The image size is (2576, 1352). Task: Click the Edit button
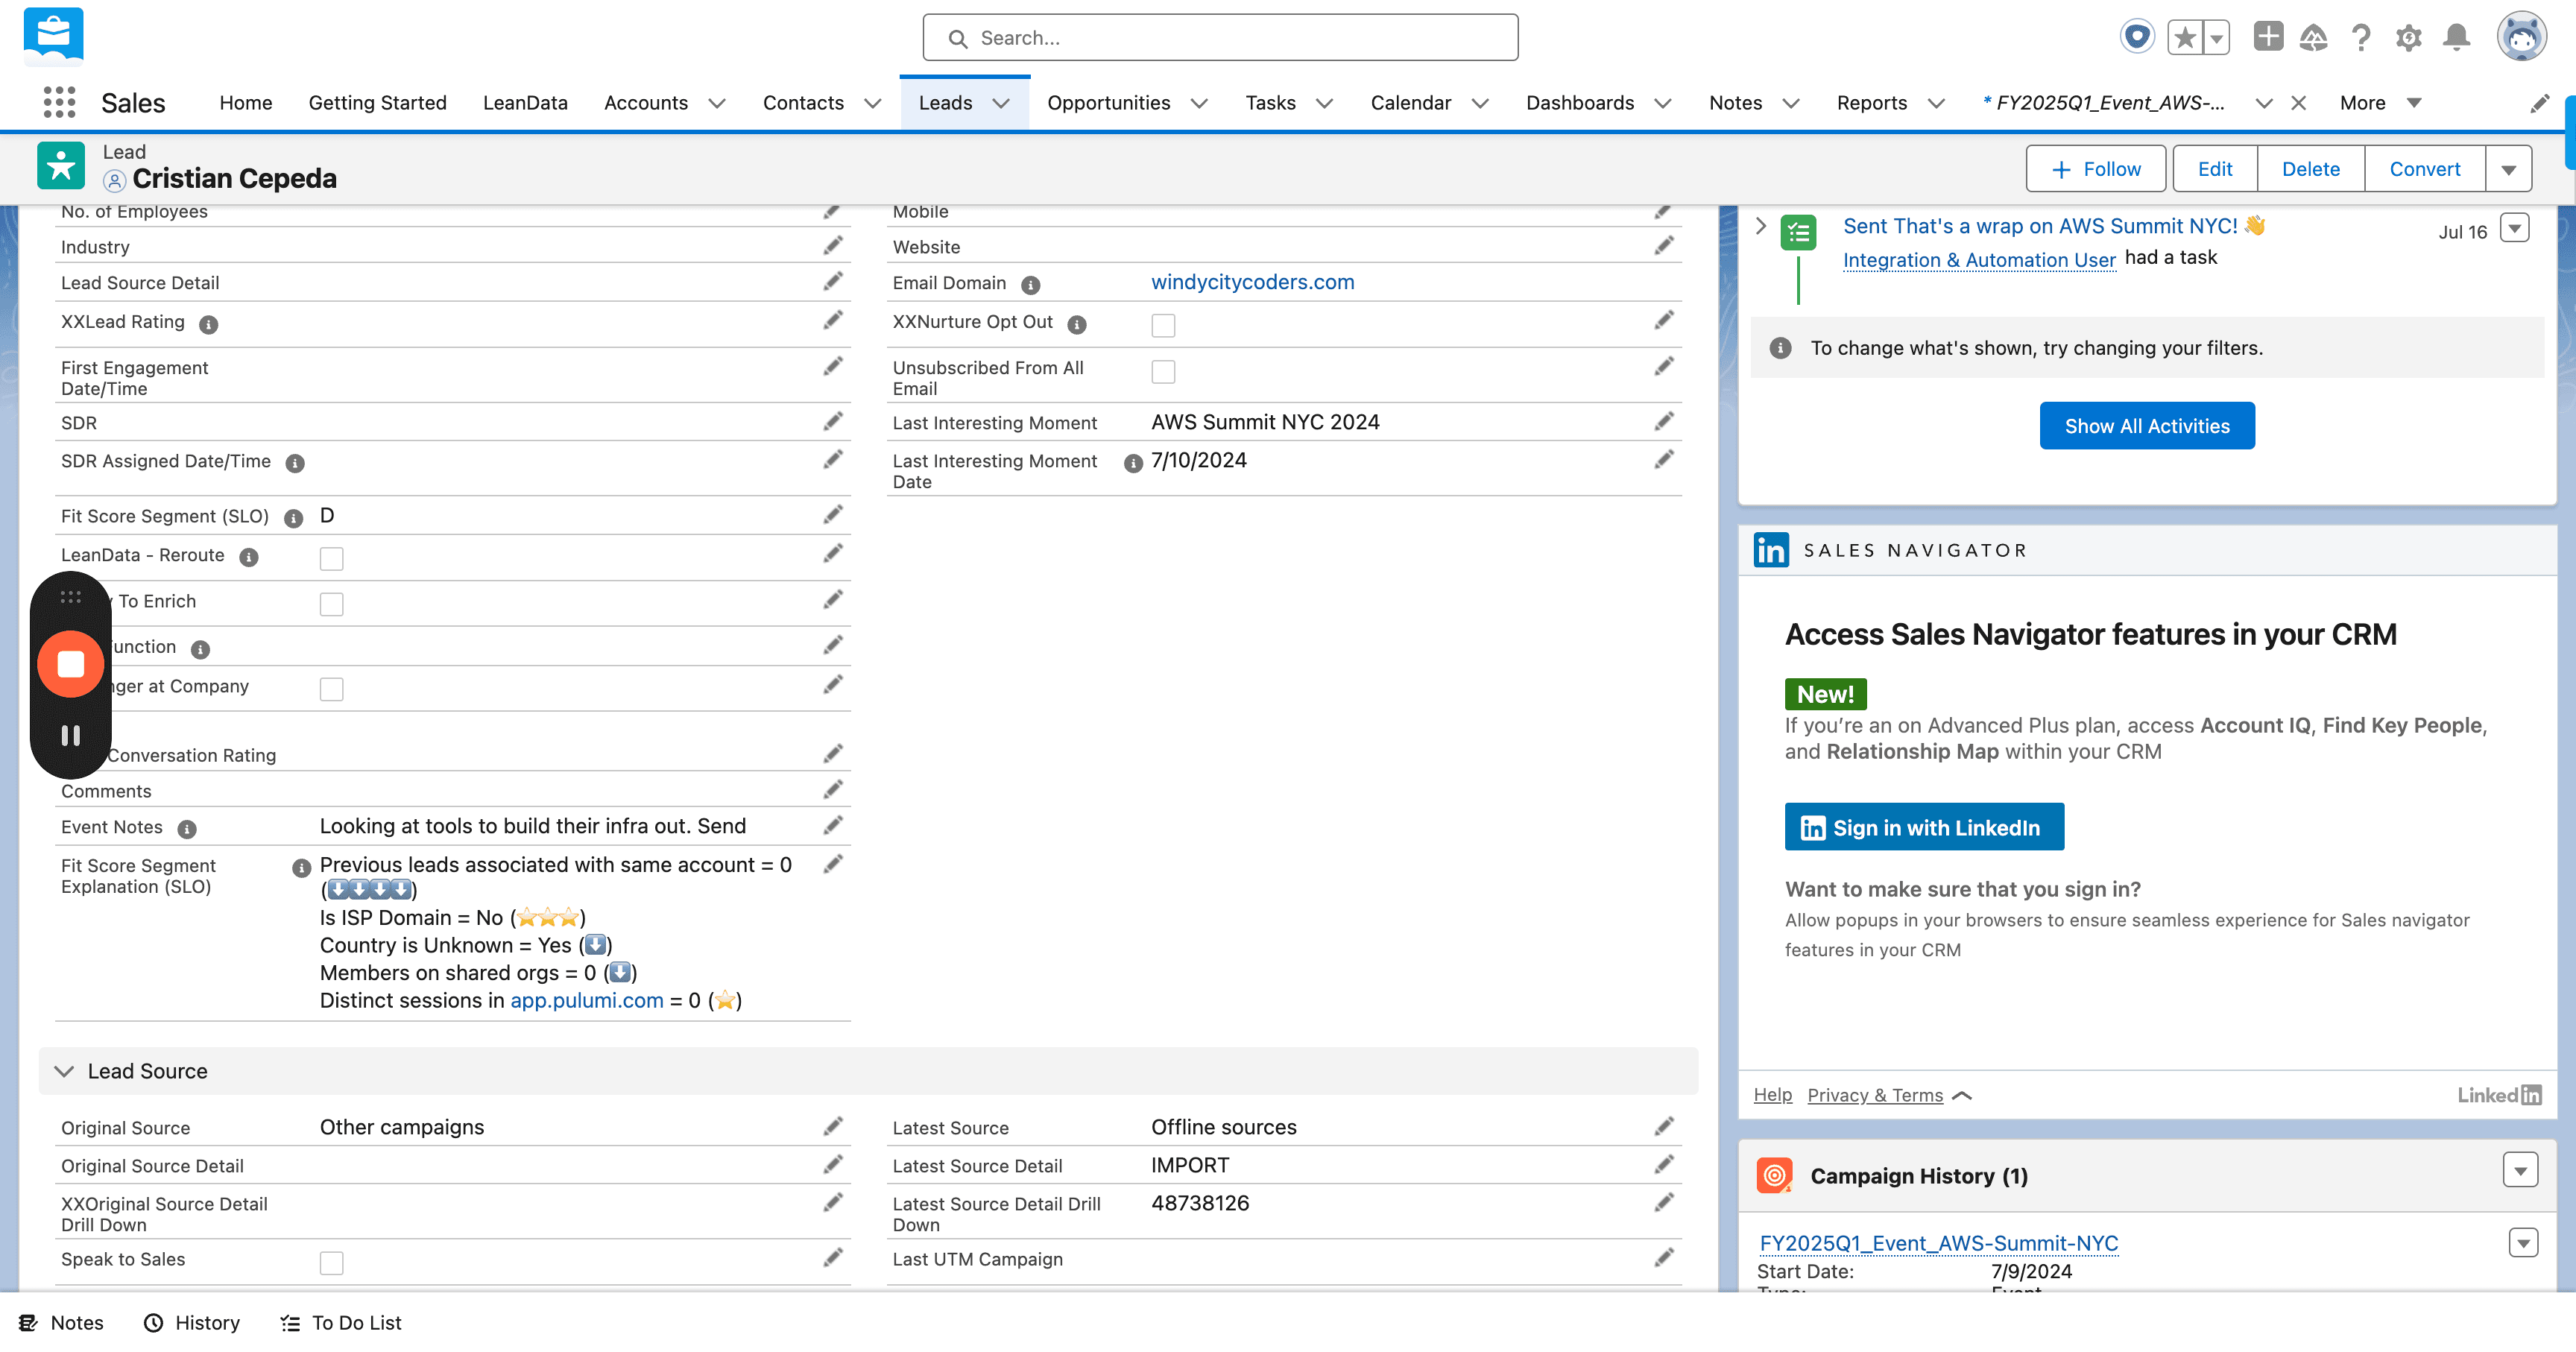tap(2215, 169)
